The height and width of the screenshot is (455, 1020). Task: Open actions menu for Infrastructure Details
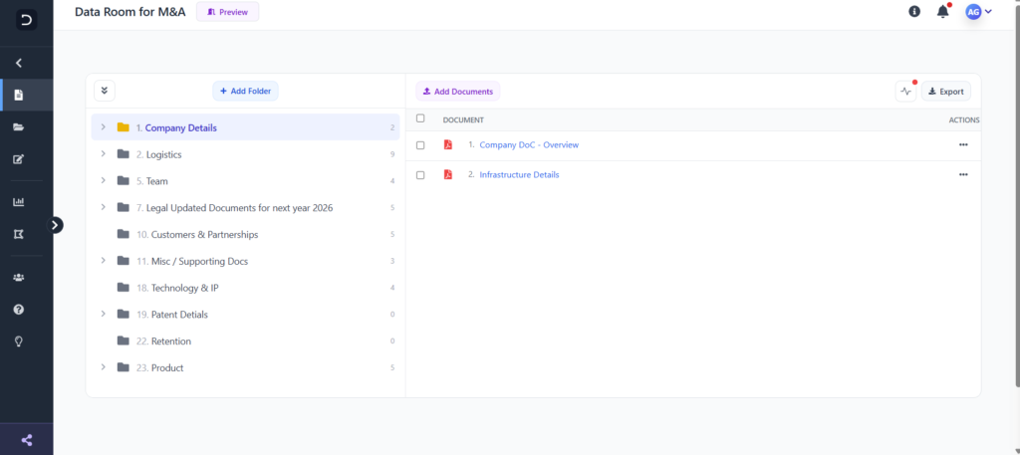point(963,175)
